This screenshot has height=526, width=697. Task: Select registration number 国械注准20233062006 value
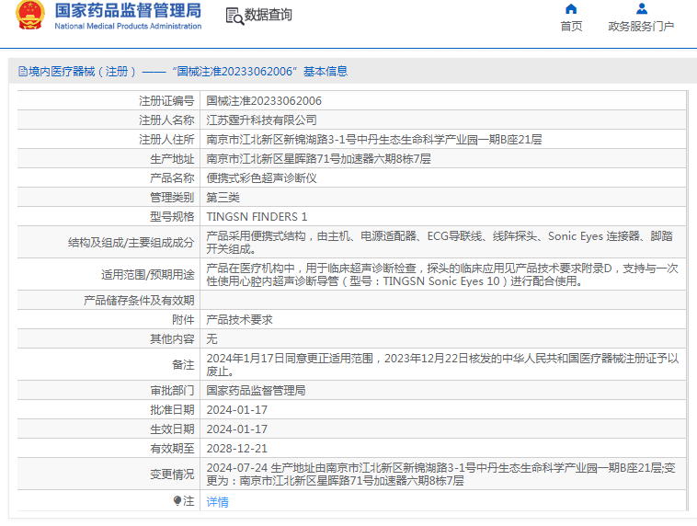click(x=264, y=101)
